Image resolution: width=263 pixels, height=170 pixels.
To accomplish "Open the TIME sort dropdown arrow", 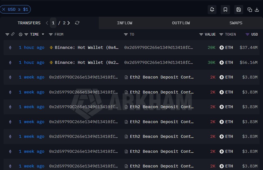I will coord(43,34).
